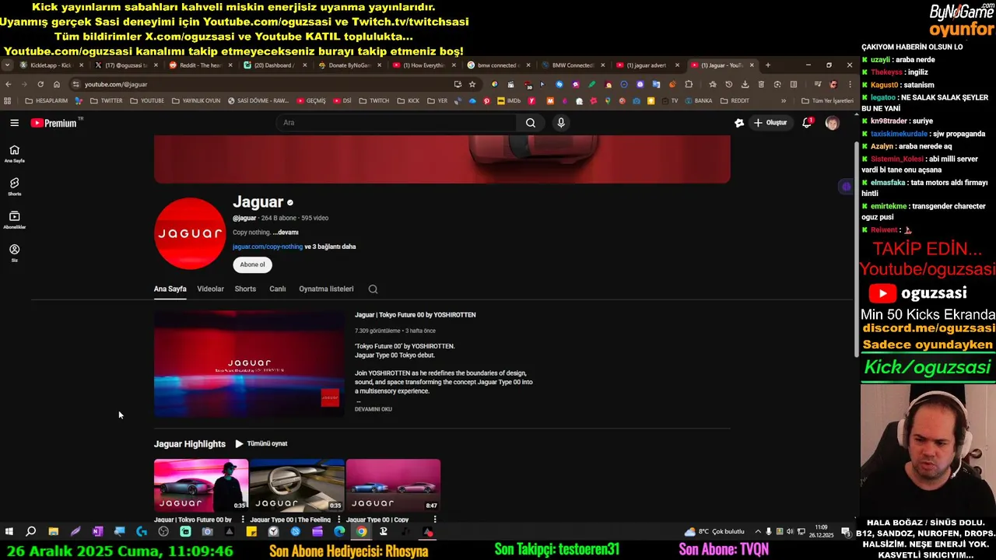This screenshot has height=560, width=996.
Task: Open the Tüm Yer İşaretleri folder
Action: (x=827, y=101)
